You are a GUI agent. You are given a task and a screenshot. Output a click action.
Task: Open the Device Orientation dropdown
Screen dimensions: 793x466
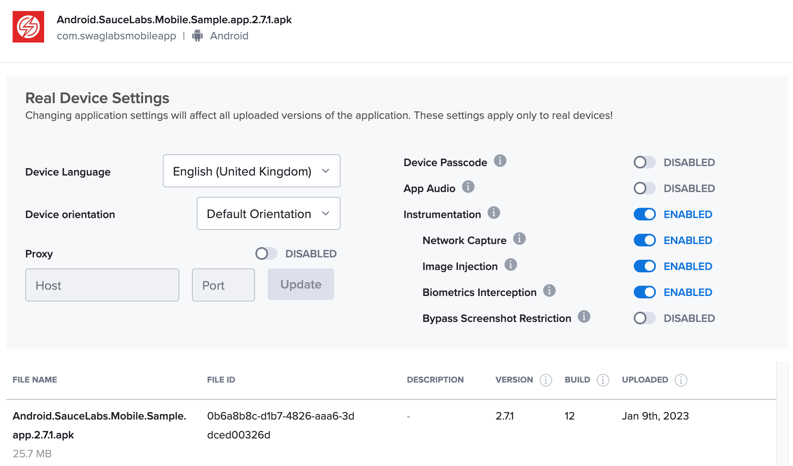click(x=269, y=213)
